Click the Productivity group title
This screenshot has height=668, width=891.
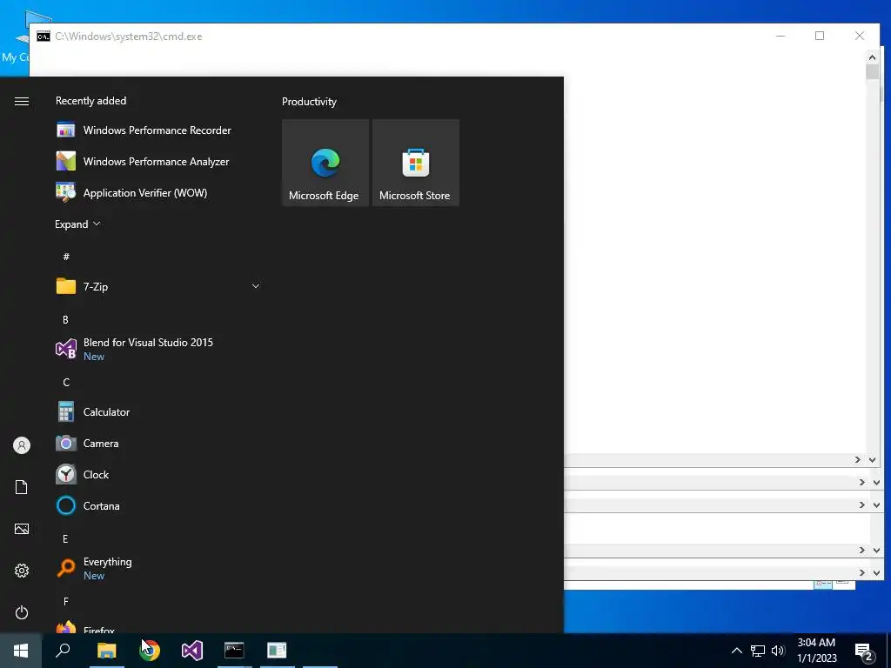[309, 102]
